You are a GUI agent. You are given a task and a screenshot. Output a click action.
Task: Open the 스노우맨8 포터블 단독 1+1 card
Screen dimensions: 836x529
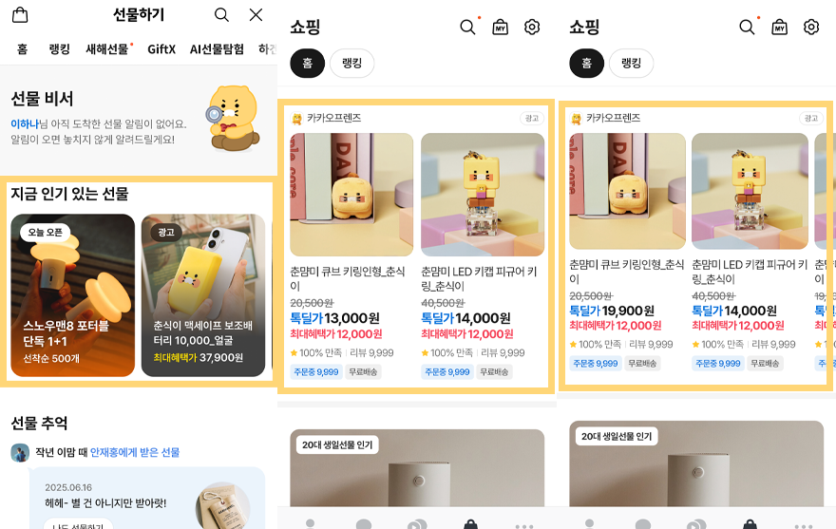pos(73,295)
